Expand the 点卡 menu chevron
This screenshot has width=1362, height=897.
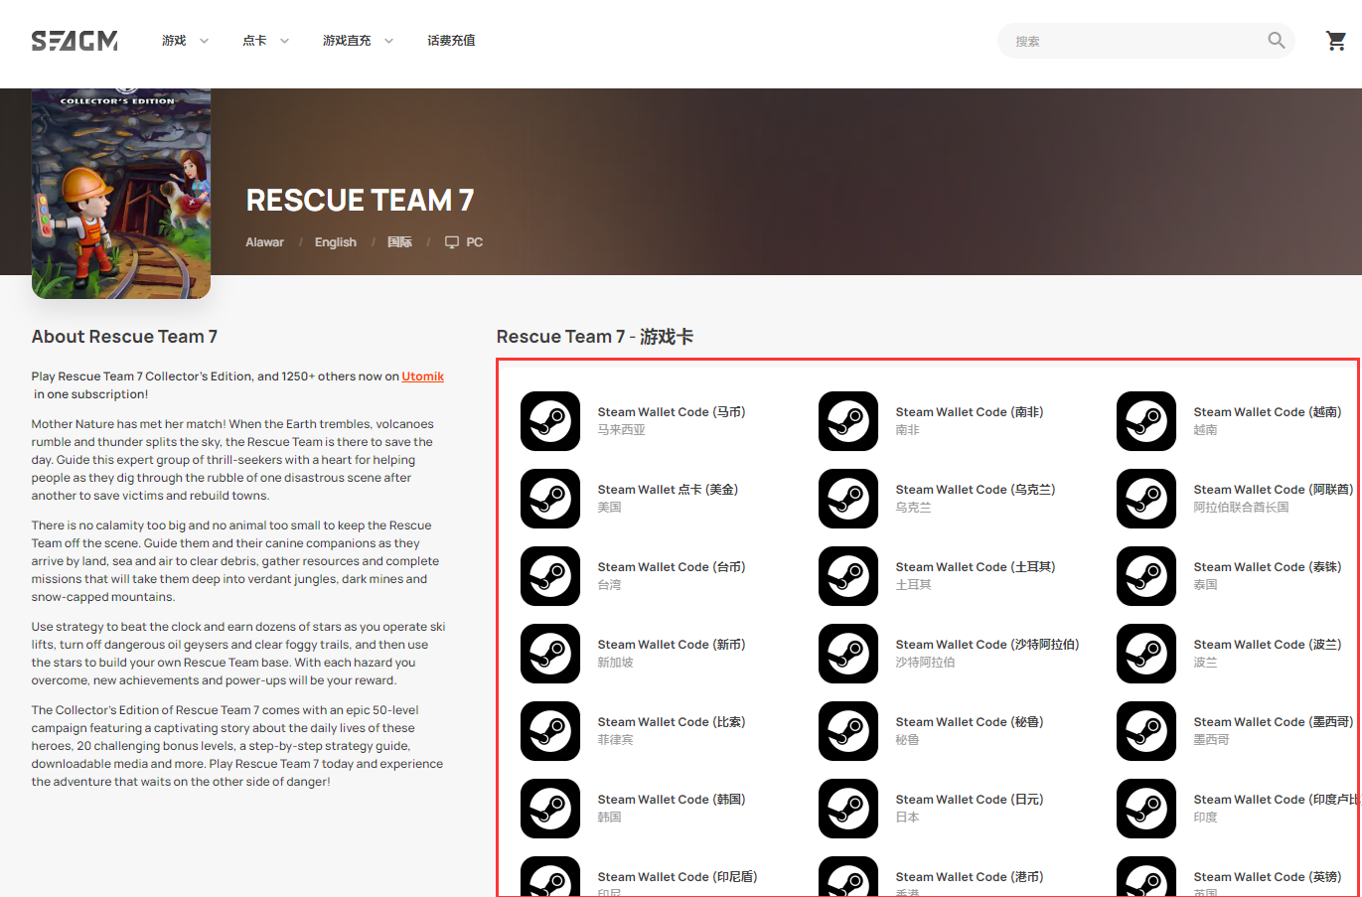[x=284, y=41]
